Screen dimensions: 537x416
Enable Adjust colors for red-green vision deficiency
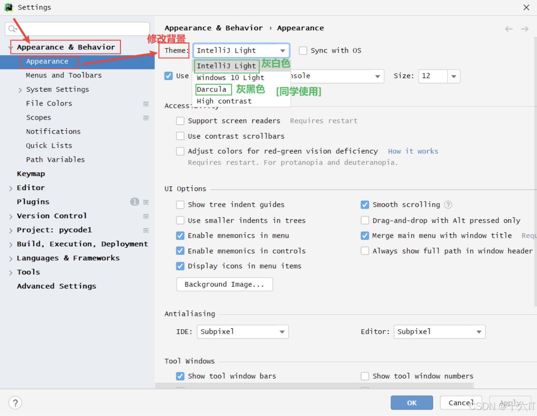180,151
